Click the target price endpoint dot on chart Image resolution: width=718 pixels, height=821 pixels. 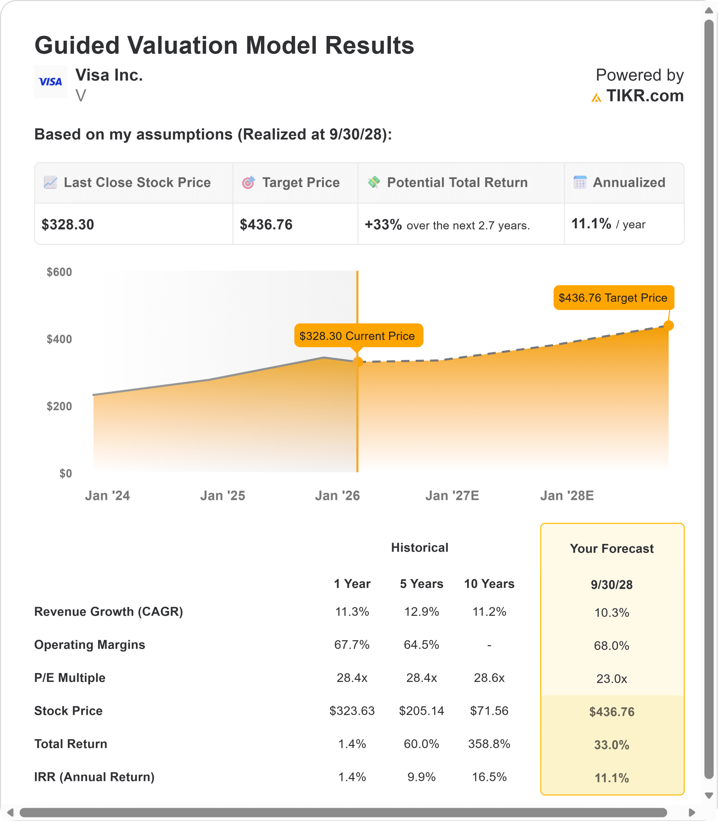tap(668, 326)
